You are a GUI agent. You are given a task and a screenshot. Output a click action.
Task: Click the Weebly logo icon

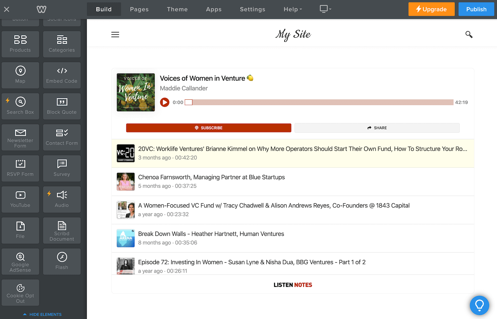pos(41,9)
